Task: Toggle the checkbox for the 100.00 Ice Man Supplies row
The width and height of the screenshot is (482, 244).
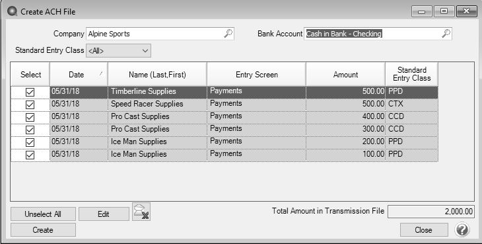Action: 30,155
